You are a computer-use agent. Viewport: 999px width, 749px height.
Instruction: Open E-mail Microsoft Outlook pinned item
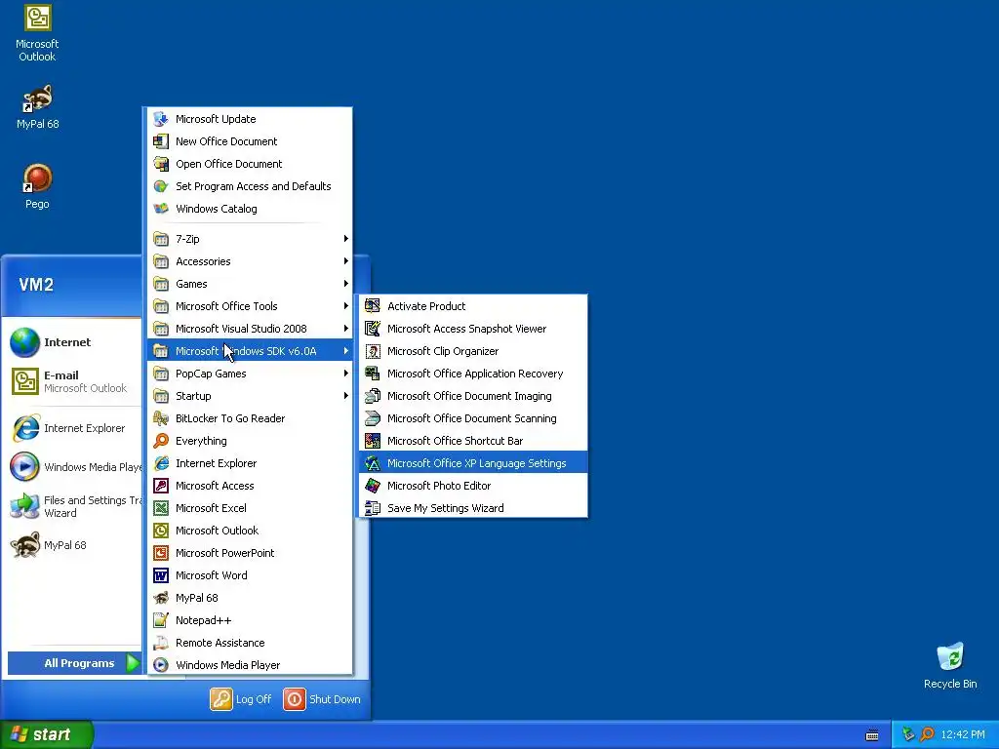click(x=71, y=381)
